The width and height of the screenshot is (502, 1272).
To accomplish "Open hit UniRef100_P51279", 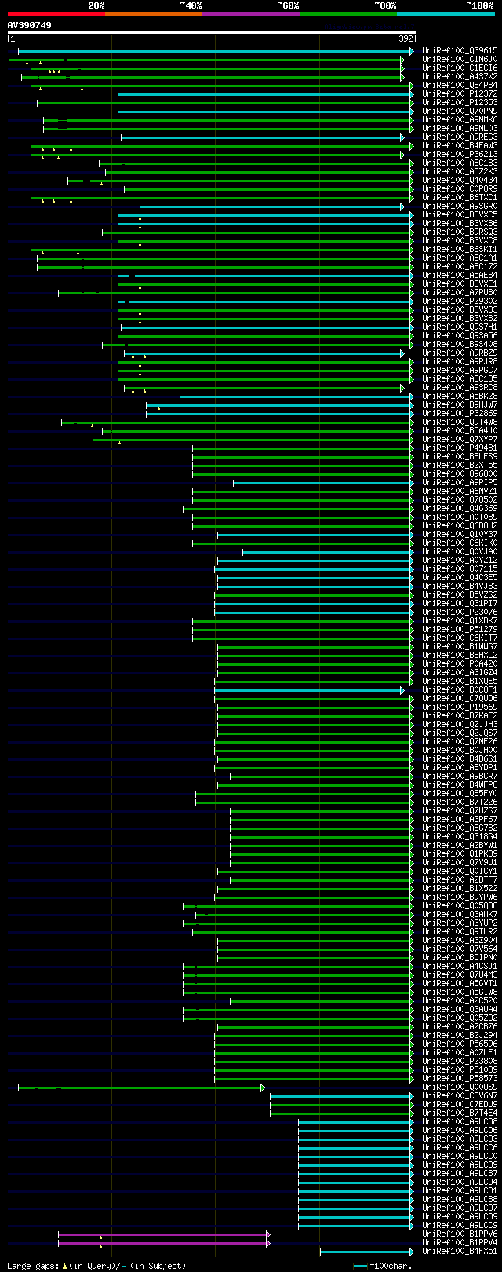I will [x=460, y=629].
